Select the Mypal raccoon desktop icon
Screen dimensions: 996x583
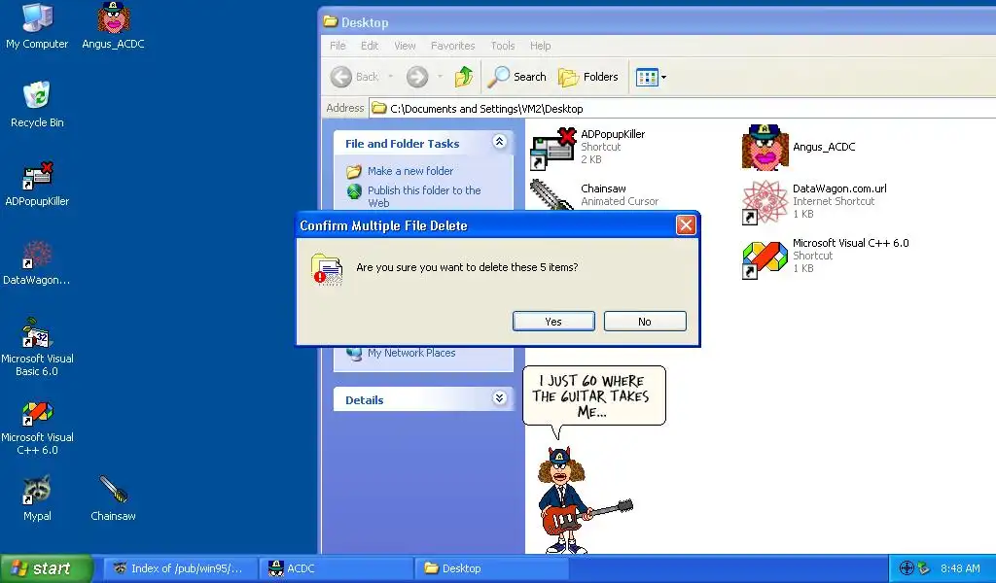pyautogui.click(x=37, y=498)
